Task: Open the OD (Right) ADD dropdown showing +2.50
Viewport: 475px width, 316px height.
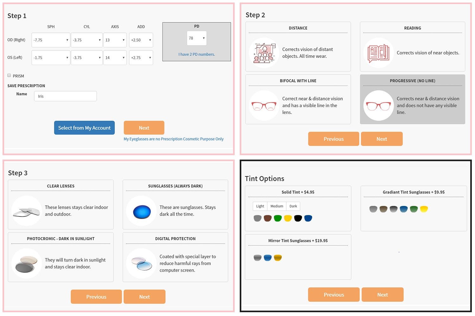Action: (141, 40)
